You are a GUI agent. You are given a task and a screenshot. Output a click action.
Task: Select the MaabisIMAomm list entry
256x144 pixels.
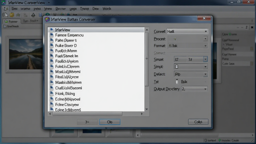point(68,82)
